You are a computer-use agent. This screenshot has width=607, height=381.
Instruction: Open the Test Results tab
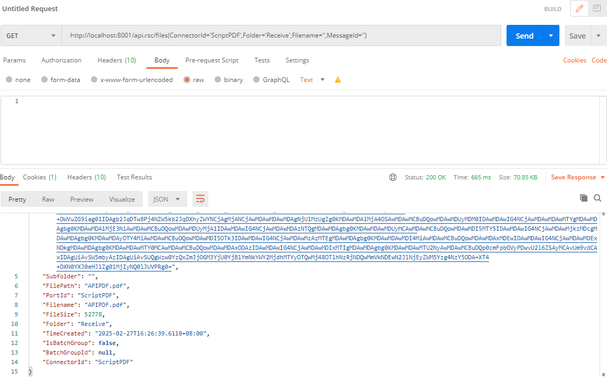click(x=134, y=177)
